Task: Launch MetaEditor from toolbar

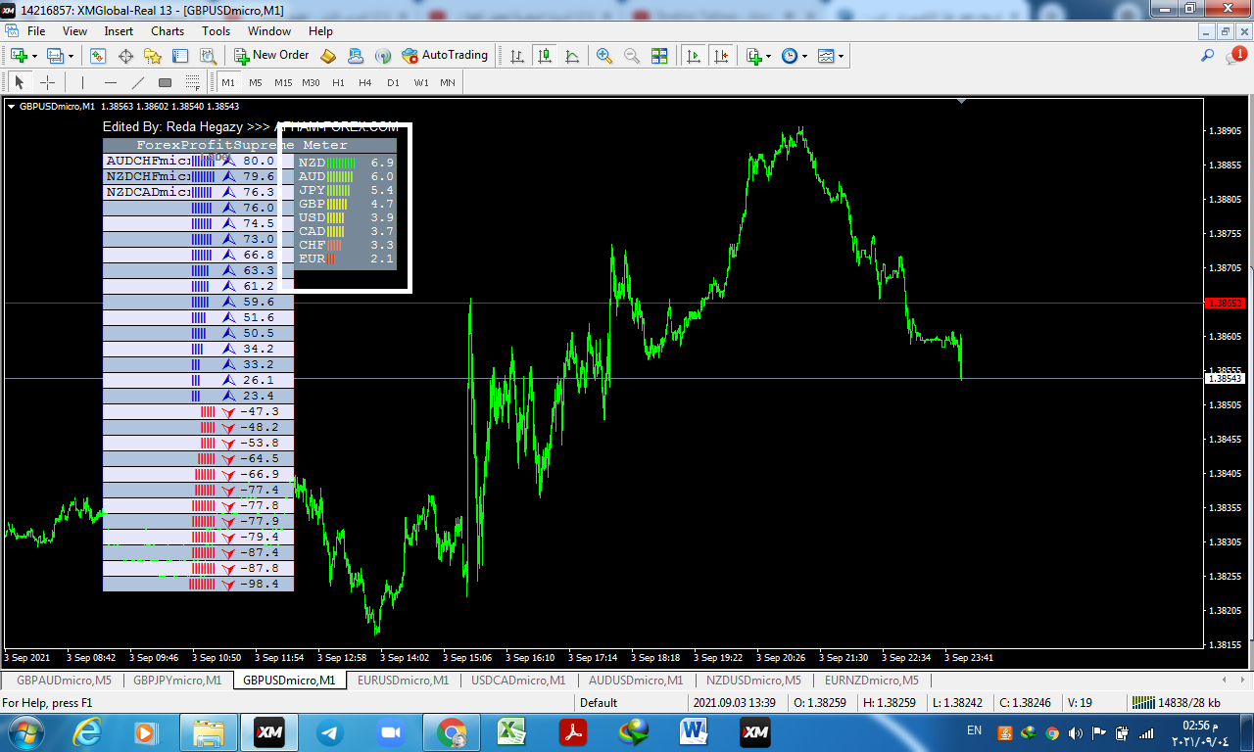Action: coord(328,56)
